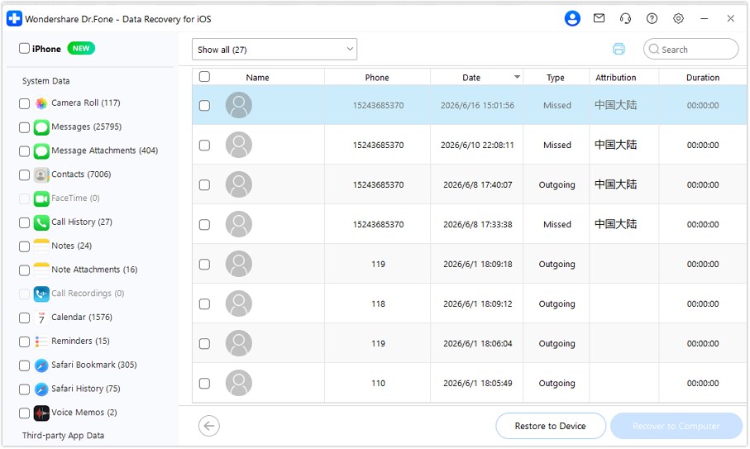This screenshot has height=449, width=750.
Task: Click date 2026/6/1 18:09:18 cell
Action: pyautogui.click(x=477, y=264)
